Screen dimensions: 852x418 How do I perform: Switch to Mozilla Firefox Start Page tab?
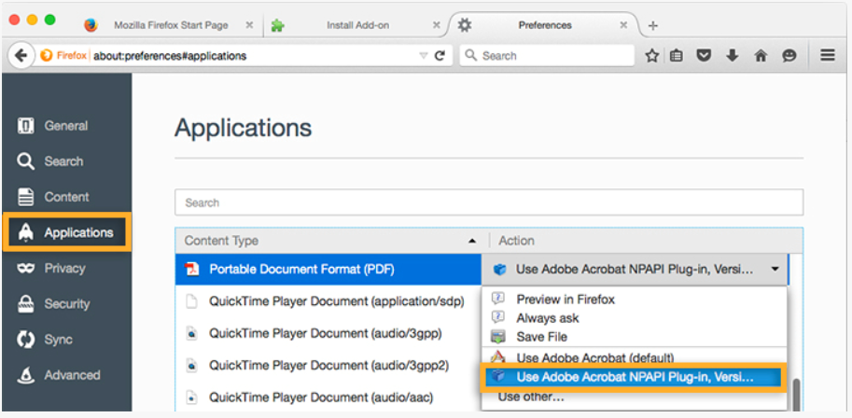click(x=169, y=25)
